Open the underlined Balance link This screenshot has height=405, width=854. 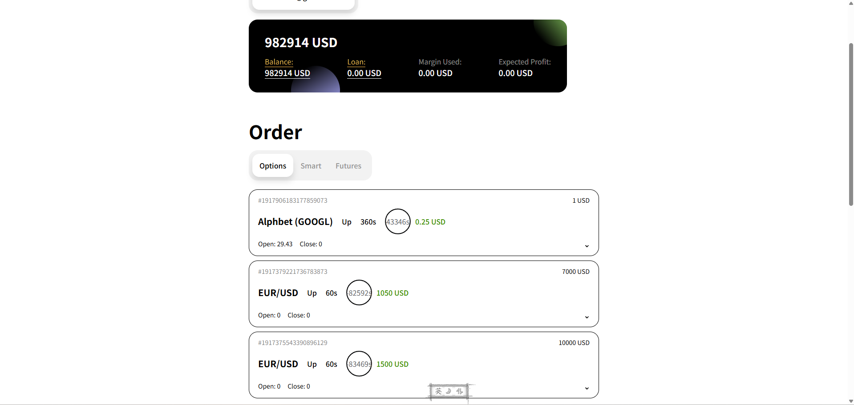tap(279, 62)
